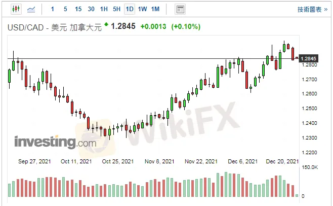
Task: Select the 1W timeframe
Action: click(x=142, y=9)
